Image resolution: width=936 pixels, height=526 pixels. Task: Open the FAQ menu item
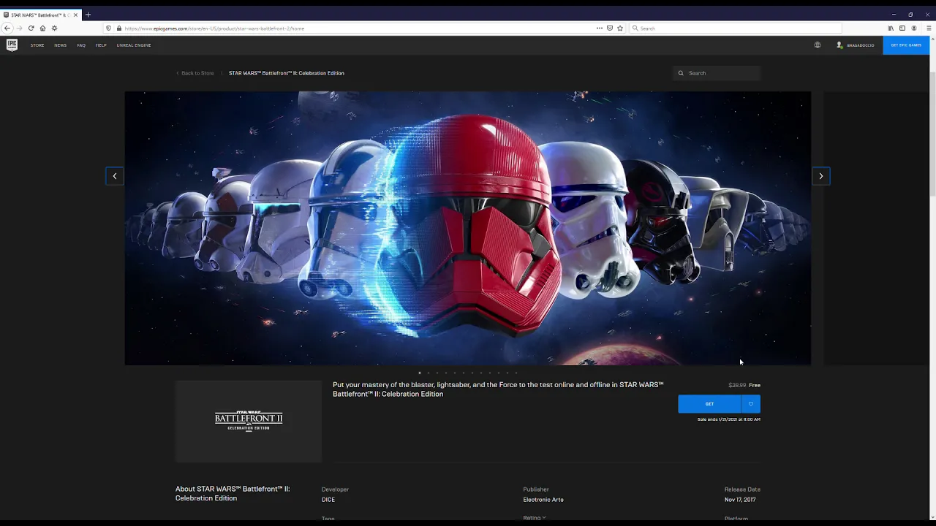81,45
